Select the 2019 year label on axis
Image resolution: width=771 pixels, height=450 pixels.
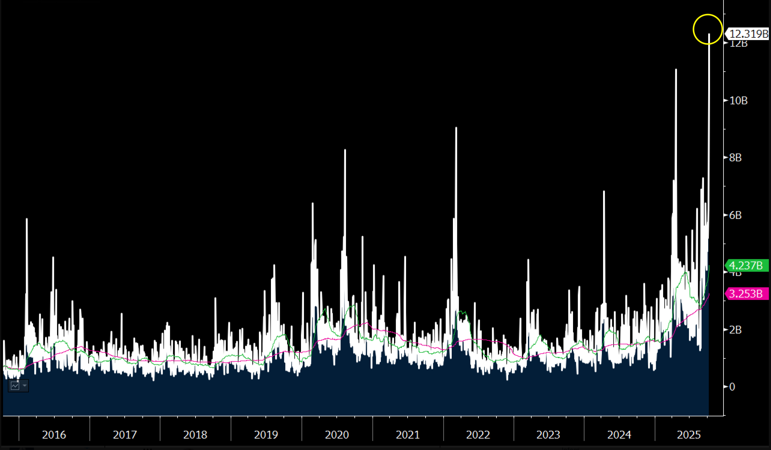pyautogui.click(x=266, y=435)
